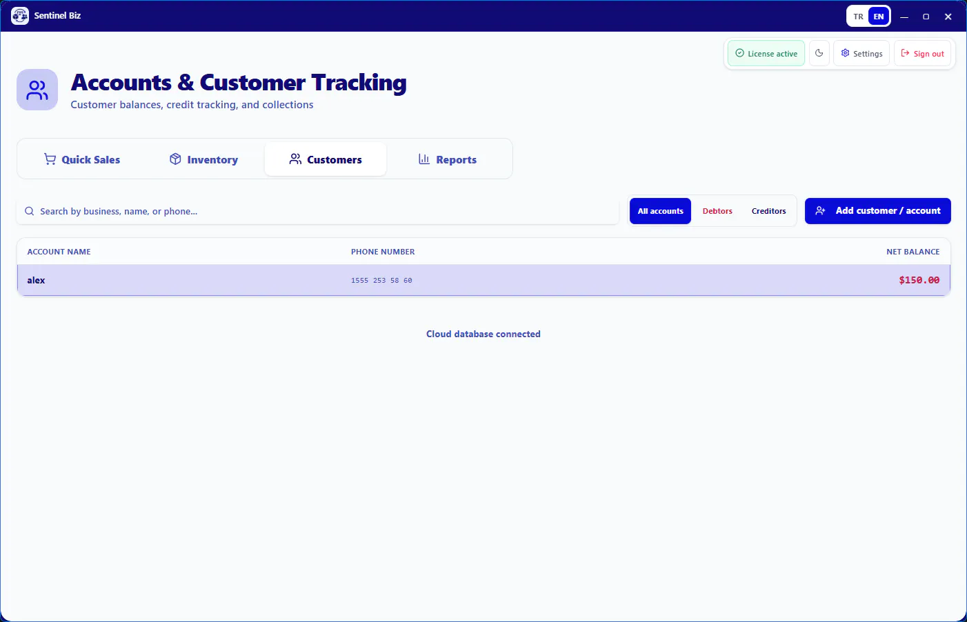The image size is (967, 622).
Task: Select the Customers tab
Action: [326, 159]
